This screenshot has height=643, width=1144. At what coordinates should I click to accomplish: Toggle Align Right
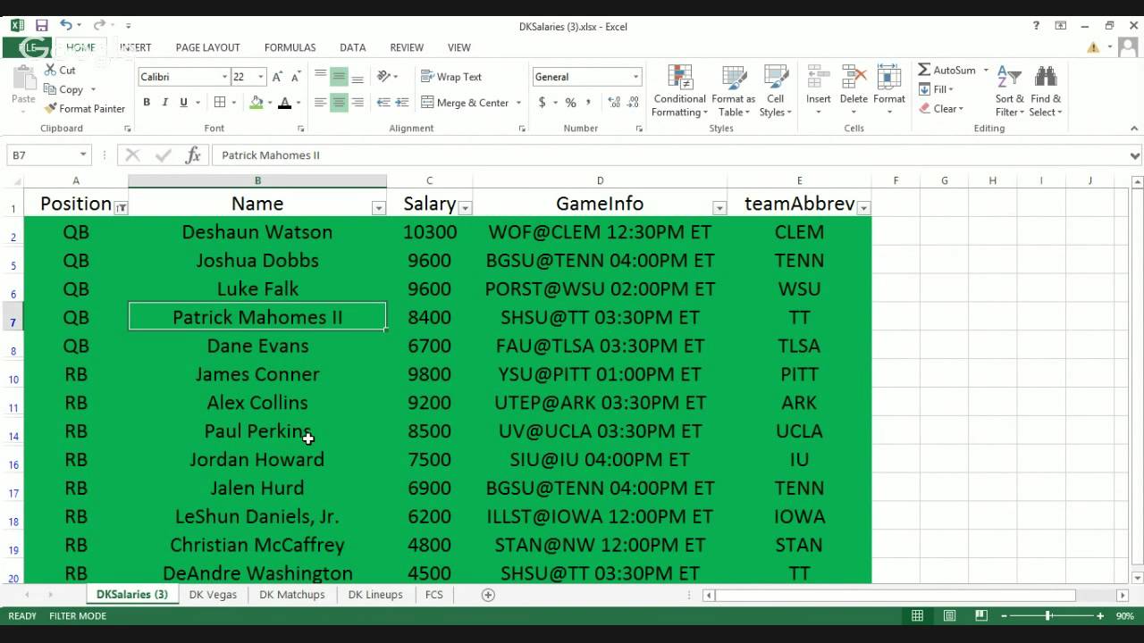(x=357, y=103)
